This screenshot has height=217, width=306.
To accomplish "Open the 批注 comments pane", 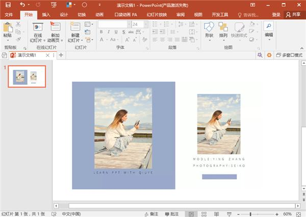I will (172, 214).
